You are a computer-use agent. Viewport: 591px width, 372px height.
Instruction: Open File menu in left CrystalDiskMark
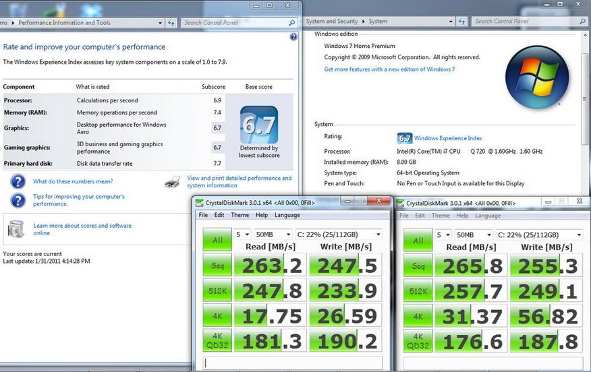click(203, 215)
